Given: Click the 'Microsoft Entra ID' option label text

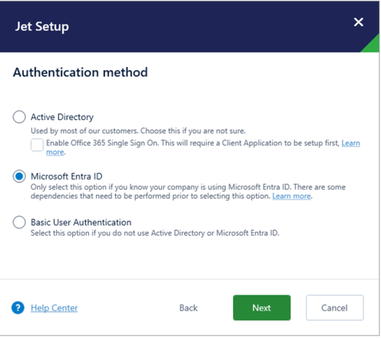Looking at the screenshot, I should [66, 176].
